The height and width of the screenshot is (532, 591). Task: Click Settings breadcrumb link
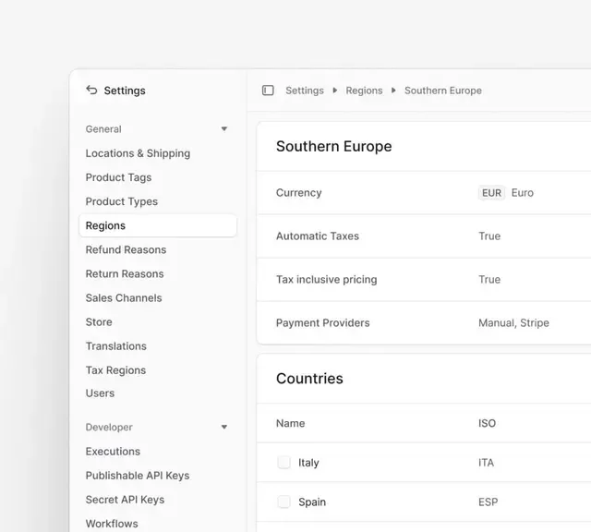point(305,91)
